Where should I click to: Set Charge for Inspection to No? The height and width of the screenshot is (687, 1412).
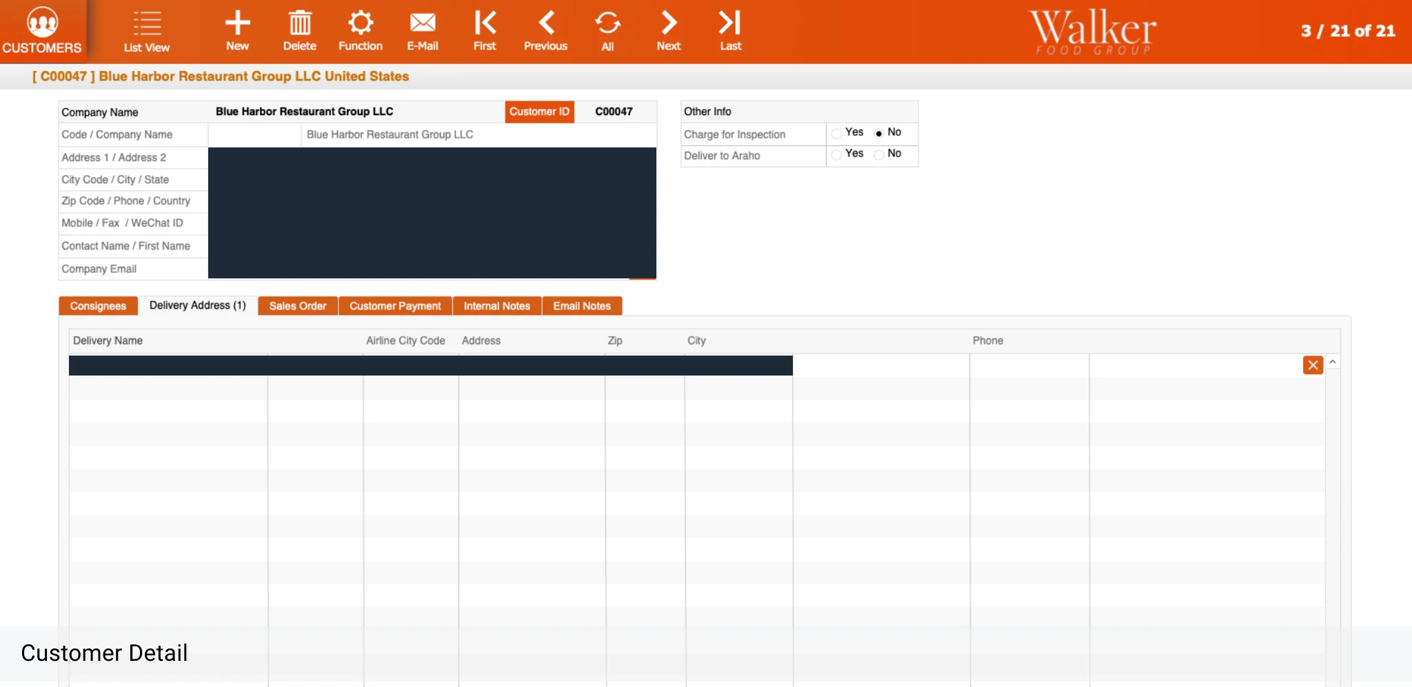879,133
